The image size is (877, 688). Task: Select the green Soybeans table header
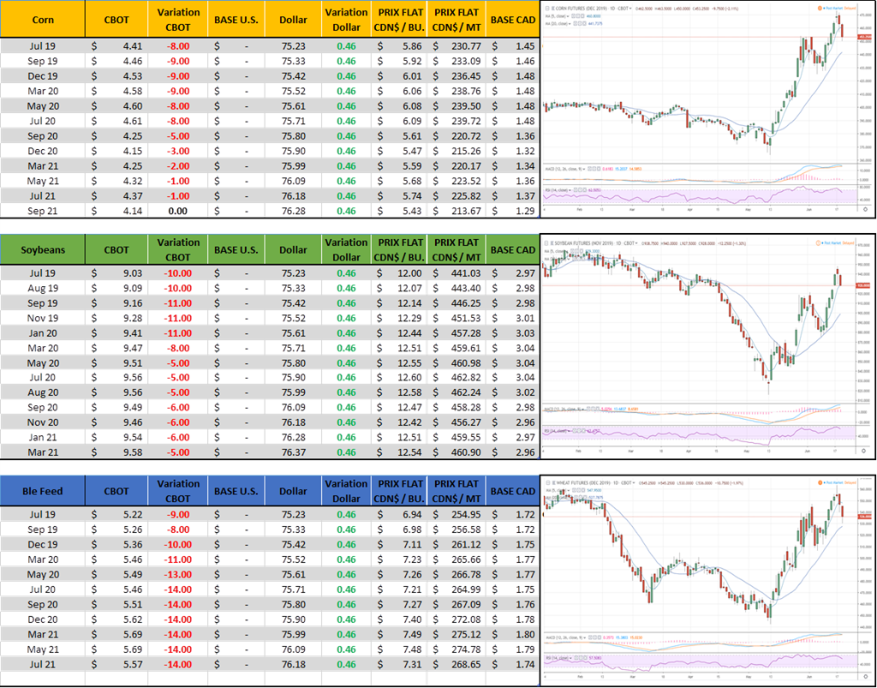(x=43, y=249)
